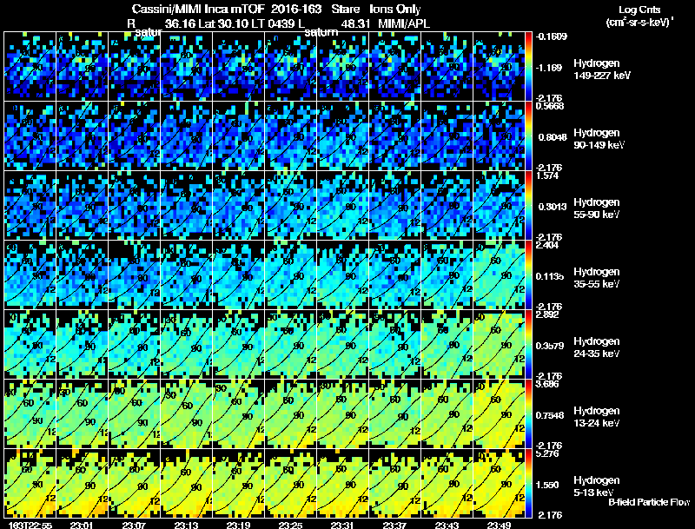Click the '3.686' color scale value
The image size is (695, 529).
click(547, 384)
